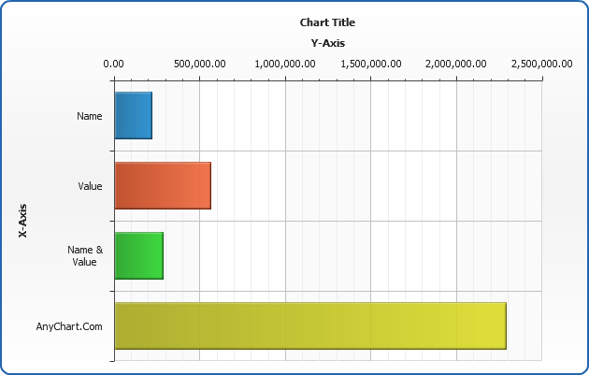This screenshot has height=375, width=589.
Task: Select the 1,500,000.00 axis tick label
Action: [370, 64]
